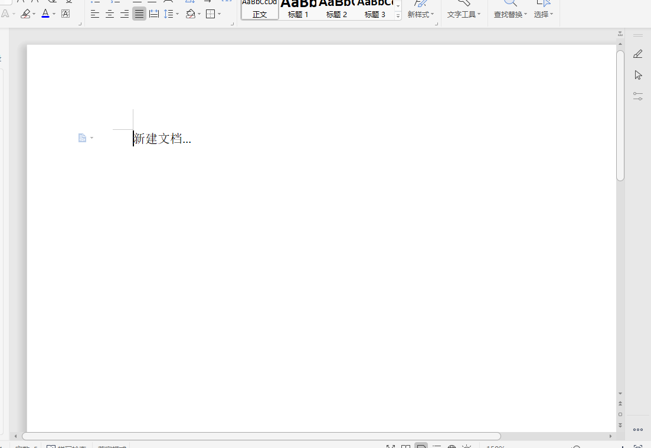The image size is (651, 448).
Task: Toggle justified alignment button
Action: click(x=139, y=14)
